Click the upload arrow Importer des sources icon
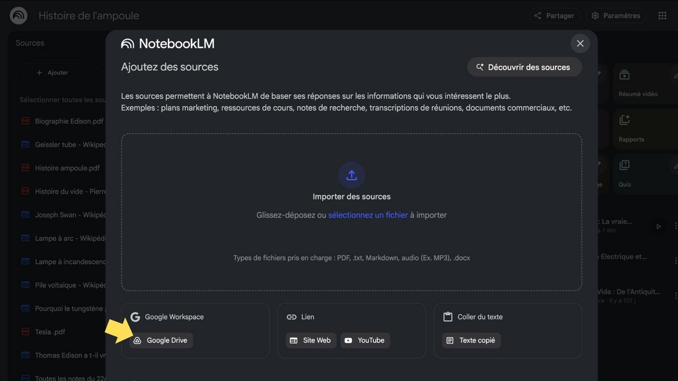 (x=351, y=175)
